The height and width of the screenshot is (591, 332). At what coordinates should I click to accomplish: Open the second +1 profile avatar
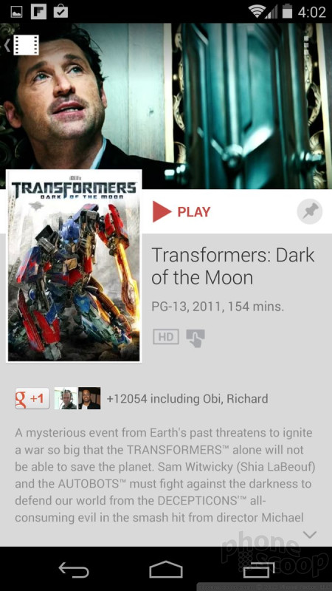pos(89,398)
